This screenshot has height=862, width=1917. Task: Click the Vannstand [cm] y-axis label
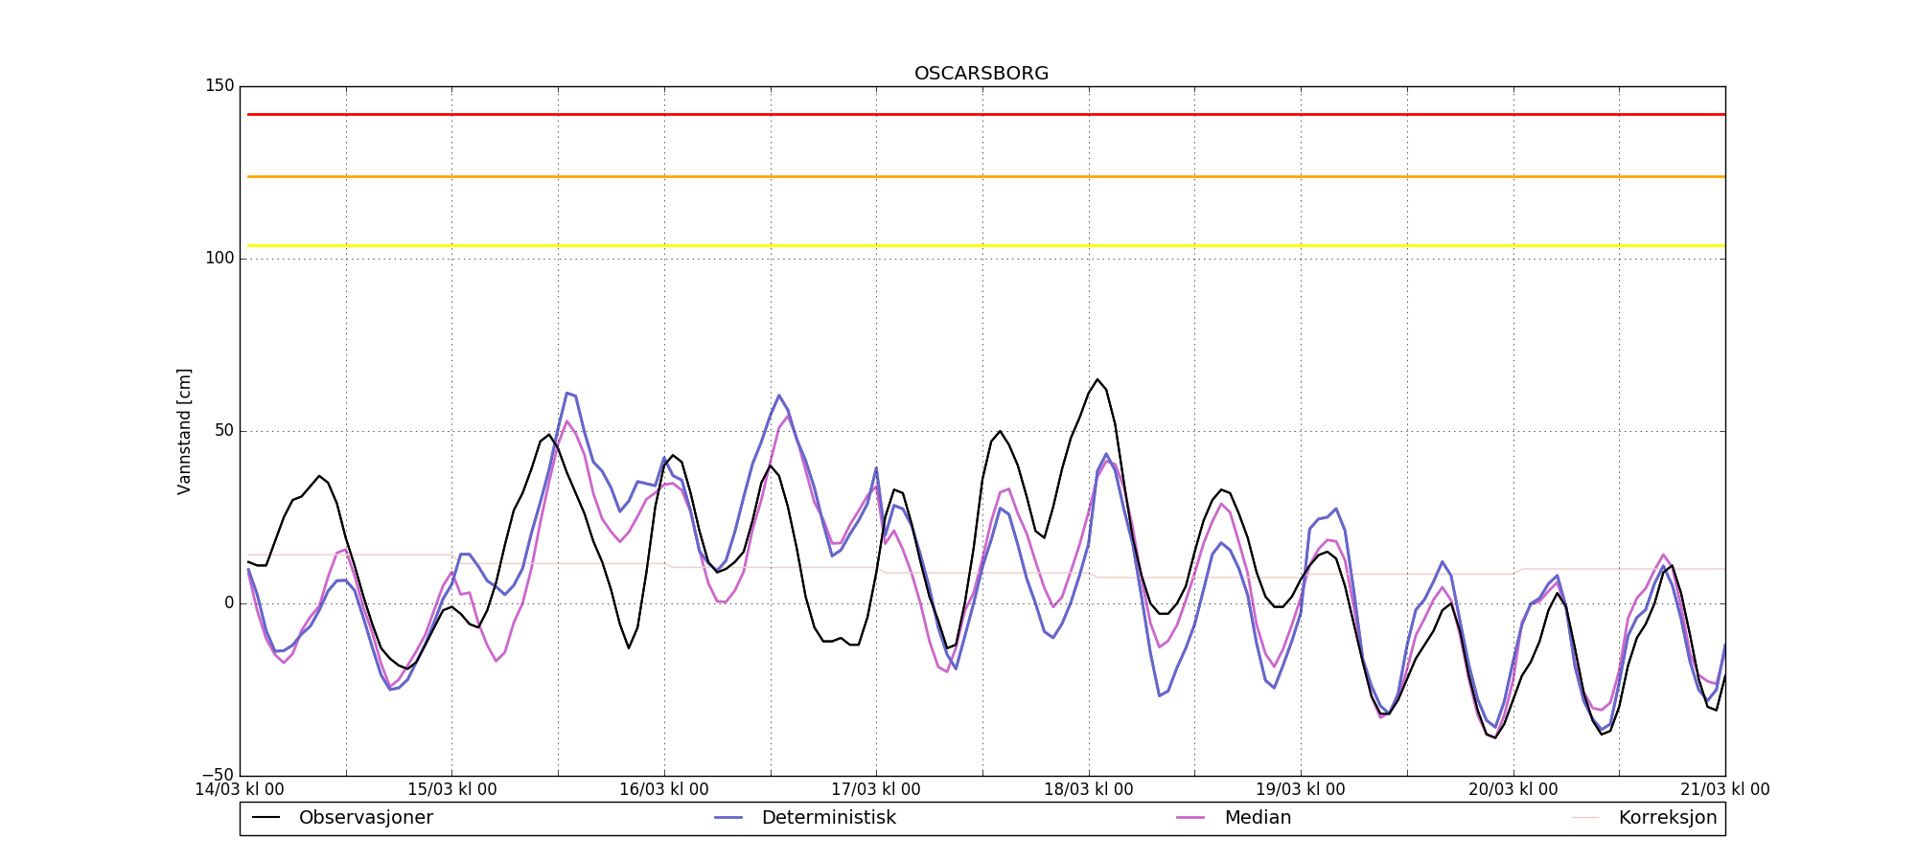coord(184,431)
